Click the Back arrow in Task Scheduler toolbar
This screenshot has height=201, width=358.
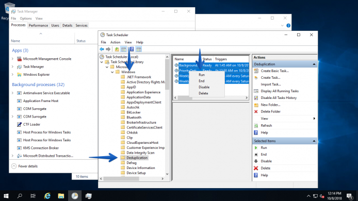pos(102,49)
